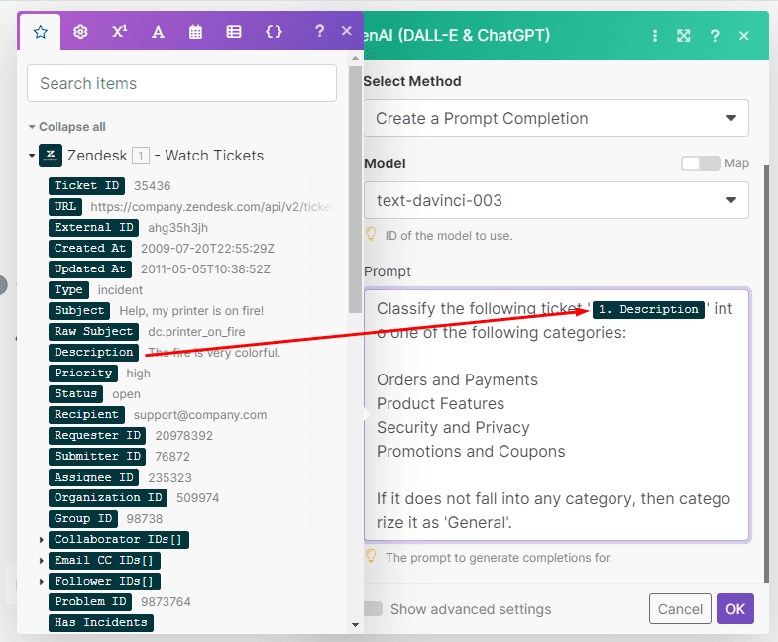The height and width of the screenshot is (642, 778).
Task: Click the Search items field
Action: (x=181, y=83)
